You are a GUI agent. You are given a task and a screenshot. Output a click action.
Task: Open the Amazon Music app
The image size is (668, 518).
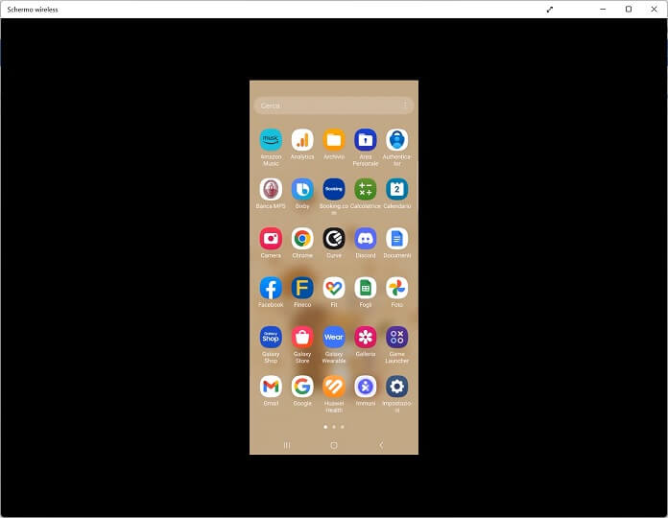pos(271,140)
